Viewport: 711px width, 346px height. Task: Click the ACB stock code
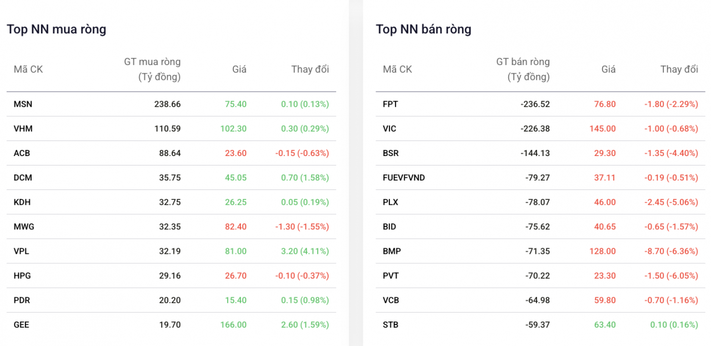(x=22, y=153)
